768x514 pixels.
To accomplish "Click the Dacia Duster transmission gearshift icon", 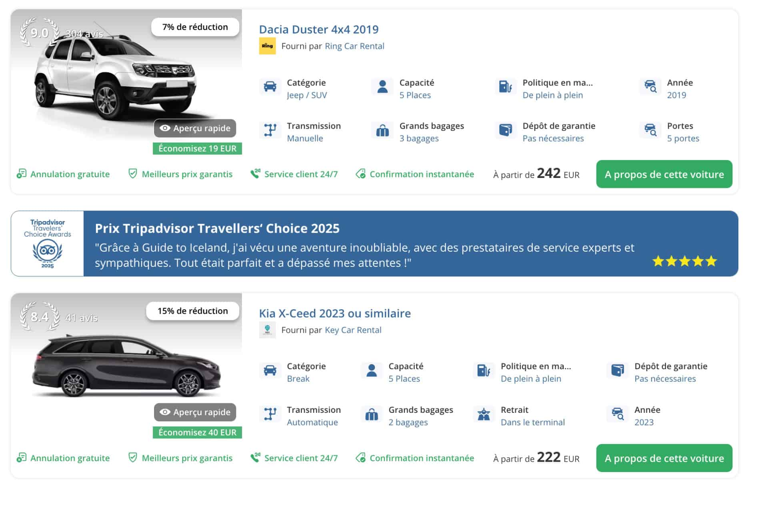I will click(x=270, y=130).
